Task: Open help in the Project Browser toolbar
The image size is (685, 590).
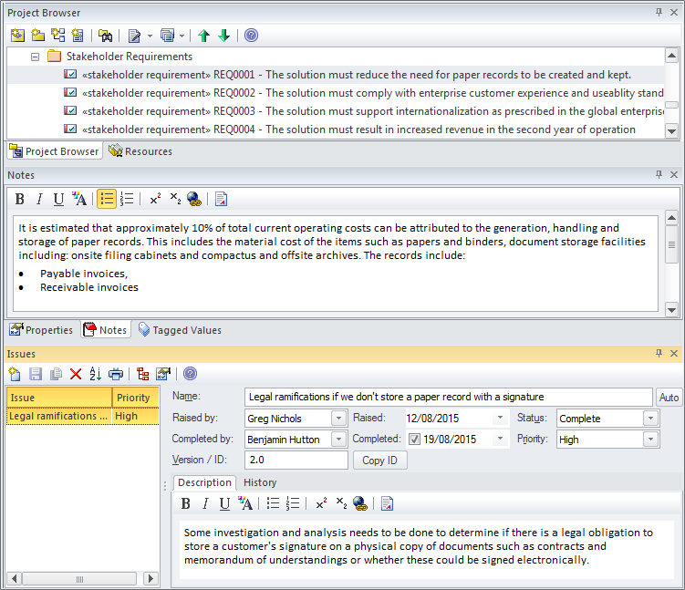Action: pyautogui.click(x=251, y=36)
